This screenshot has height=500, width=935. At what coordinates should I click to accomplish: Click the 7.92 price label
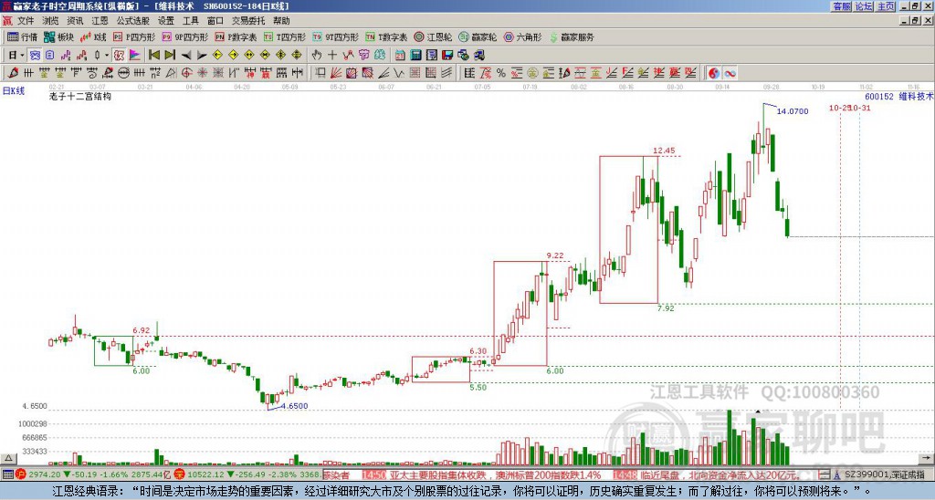pyautogui.click(x=666, y=308)
